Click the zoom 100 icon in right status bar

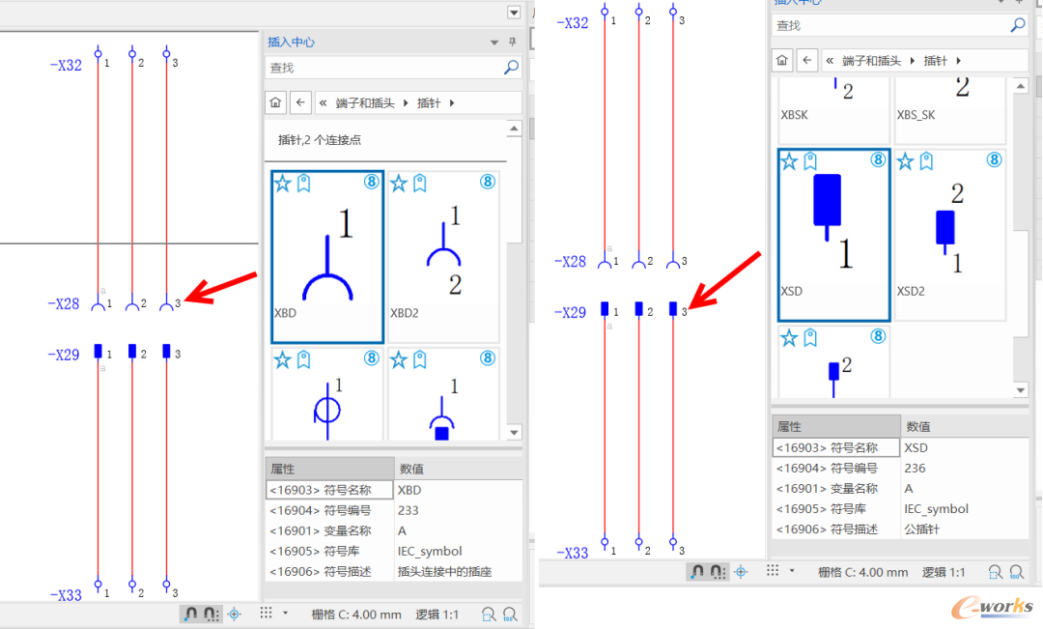click(x=1017, y=572)
